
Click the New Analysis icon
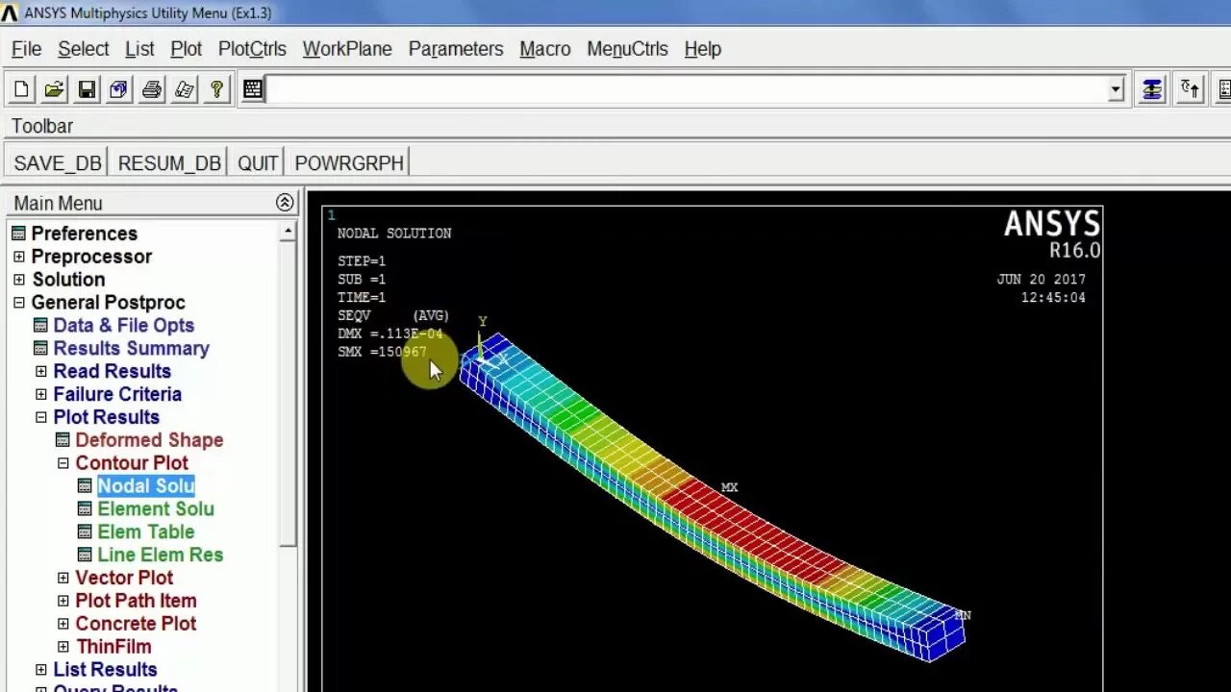pos(21,90)
